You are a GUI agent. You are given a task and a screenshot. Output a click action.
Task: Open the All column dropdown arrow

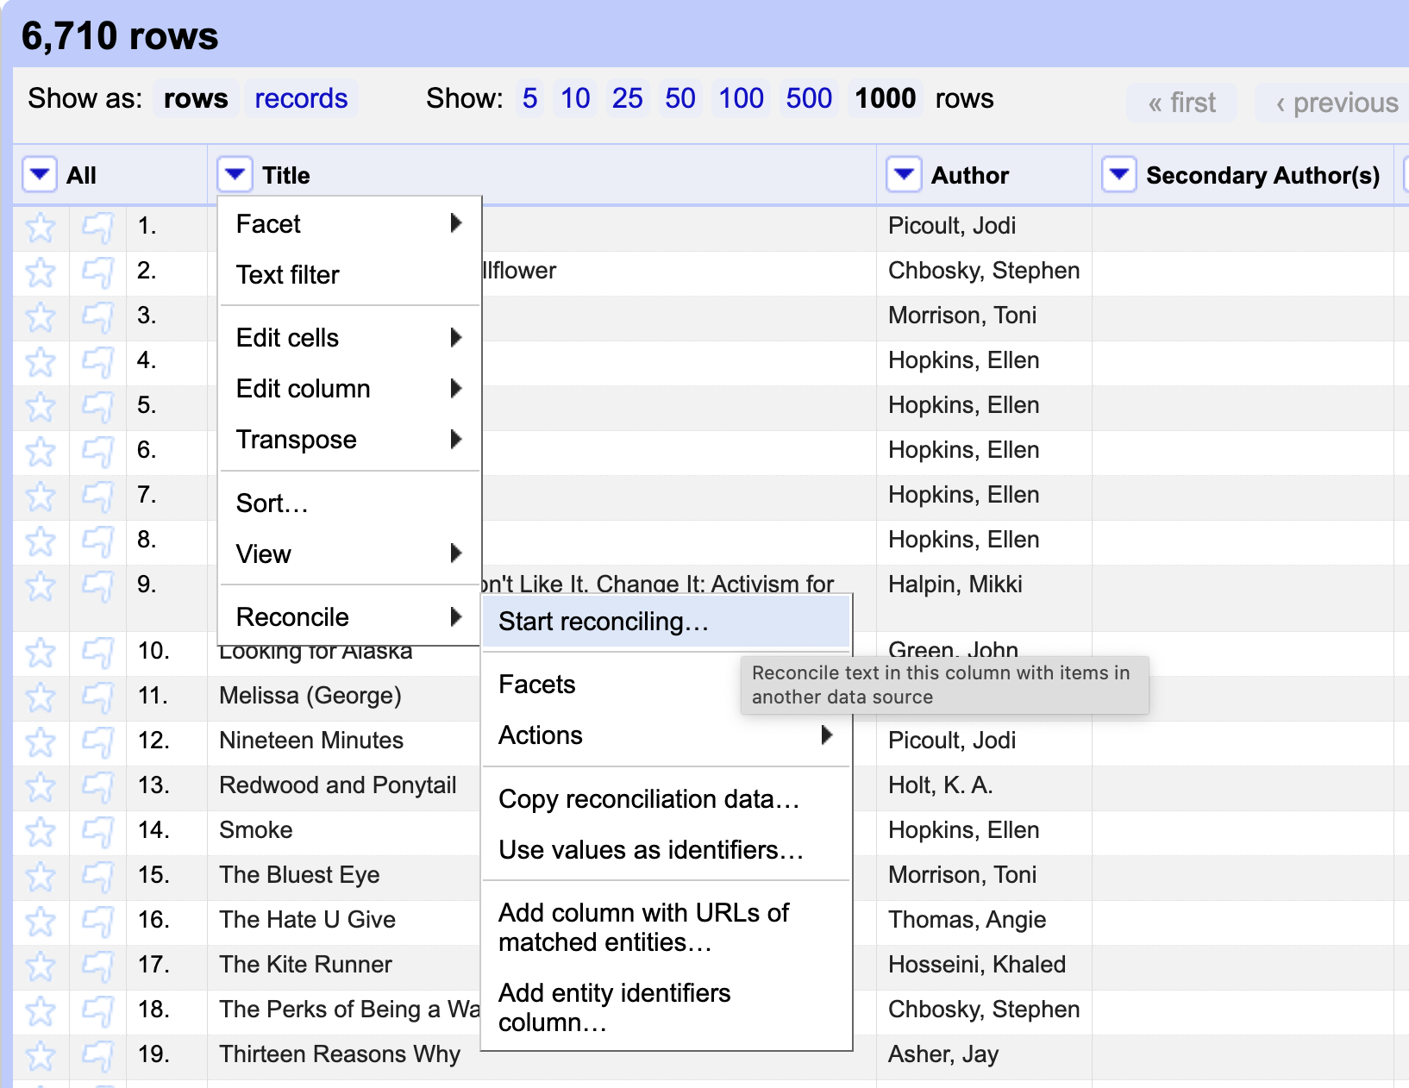[39, 175]
